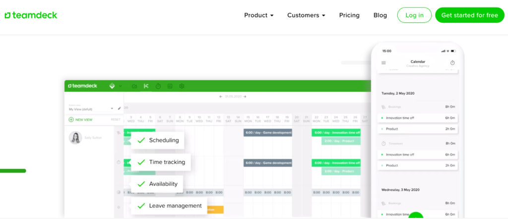The image size is (508, 219).
Task: Click the organization diamond icon
Action: (x=112, y=86)
